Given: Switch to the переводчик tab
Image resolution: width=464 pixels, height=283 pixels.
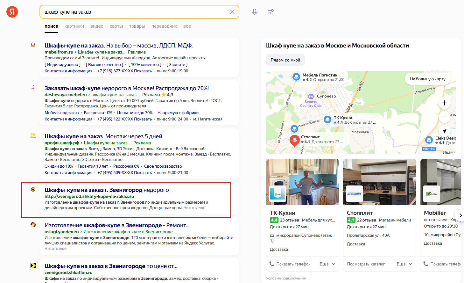Looking at the screenshot, I should tap(164, 26).
